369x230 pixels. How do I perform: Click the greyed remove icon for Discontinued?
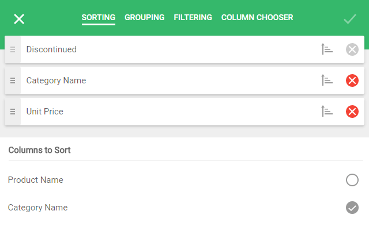[x=352, y=49]
